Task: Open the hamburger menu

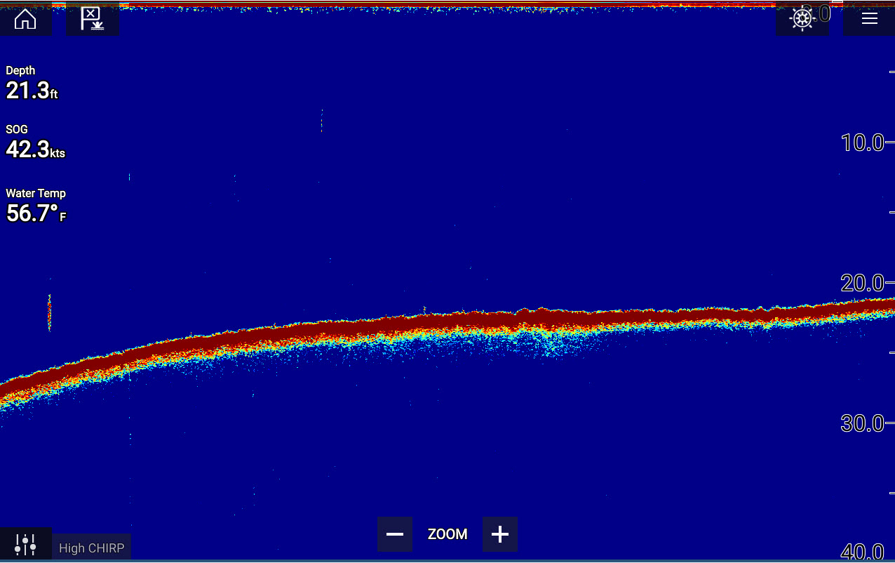Action: tap(869, 19)
